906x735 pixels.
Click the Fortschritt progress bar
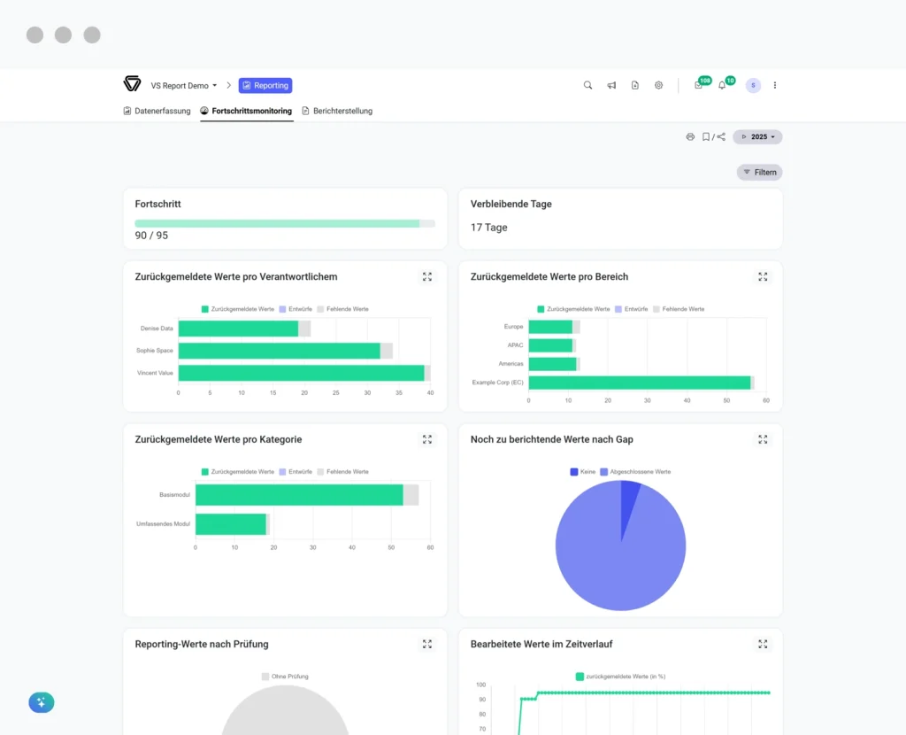[x=285, y=223]
